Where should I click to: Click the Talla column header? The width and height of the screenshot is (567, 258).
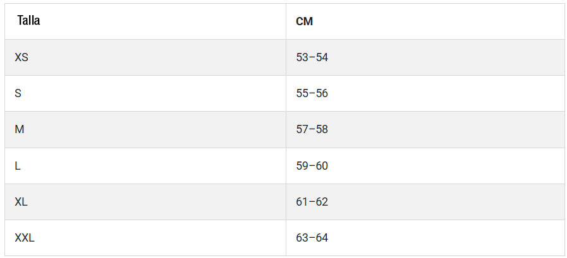point(28,21)
